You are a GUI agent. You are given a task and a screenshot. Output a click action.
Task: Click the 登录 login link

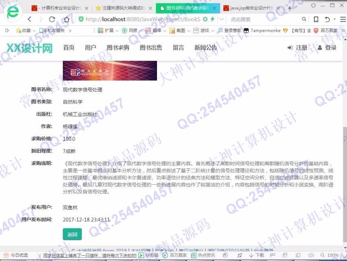click(327, 48)
